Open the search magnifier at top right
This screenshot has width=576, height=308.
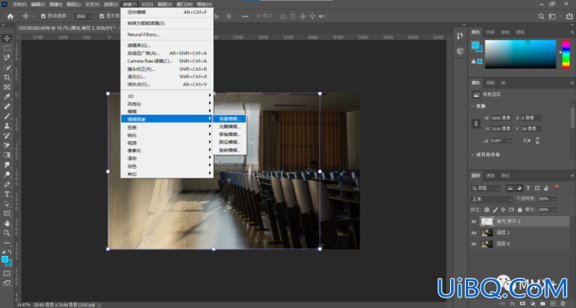pyautogui.click(x=541, y=16)
